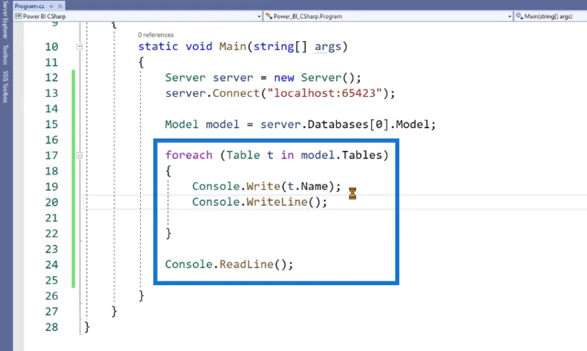Click the 'static' keyword on line 10
This screenshot has width=587, height=351.
(158, 46)
